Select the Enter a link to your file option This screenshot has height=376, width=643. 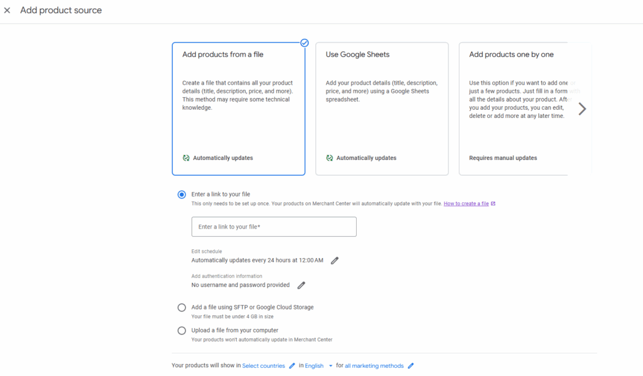(181, 194)
